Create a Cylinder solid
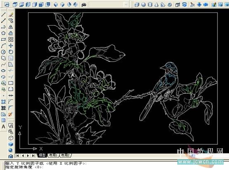 (x=150, y=5)
